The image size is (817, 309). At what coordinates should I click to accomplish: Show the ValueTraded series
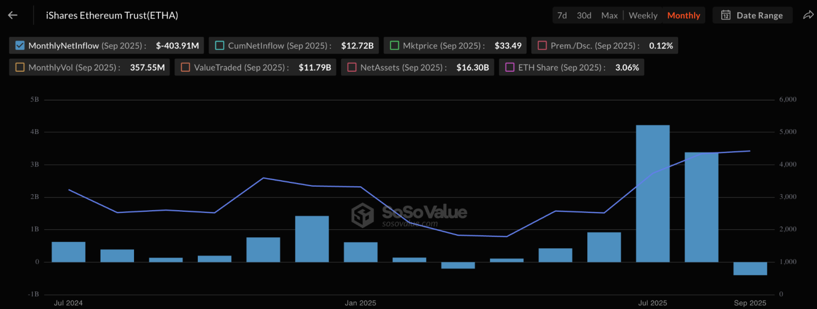click(x=186, y=68)
